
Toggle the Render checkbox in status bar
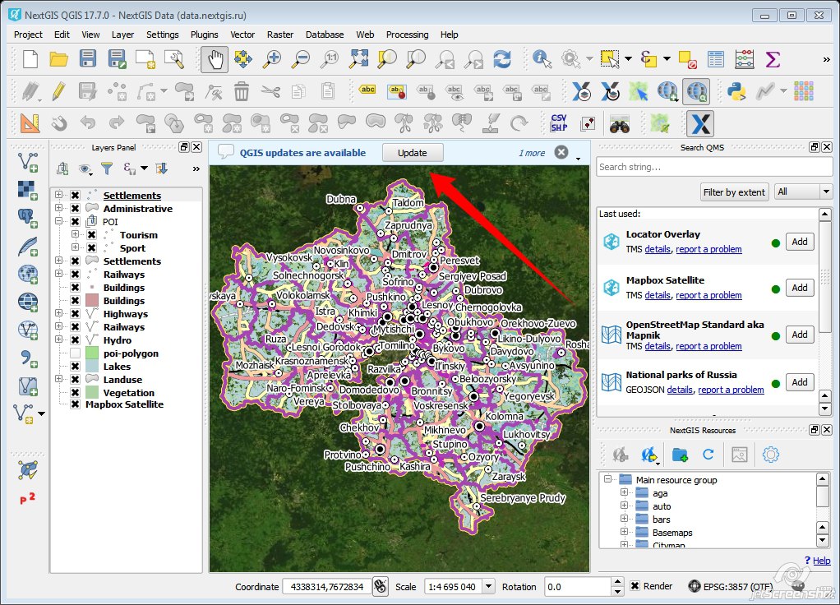635,586
